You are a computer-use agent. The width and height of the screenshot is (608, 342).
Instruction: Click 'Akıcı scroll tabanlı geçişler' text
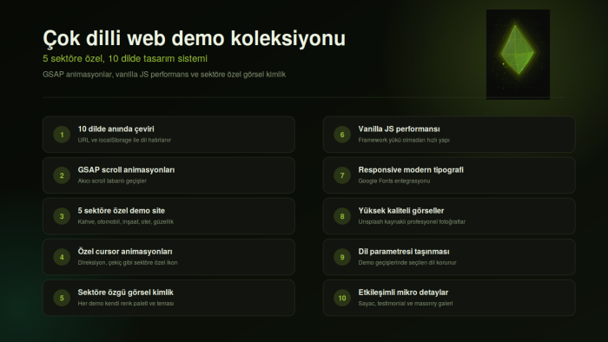(112, 181)
